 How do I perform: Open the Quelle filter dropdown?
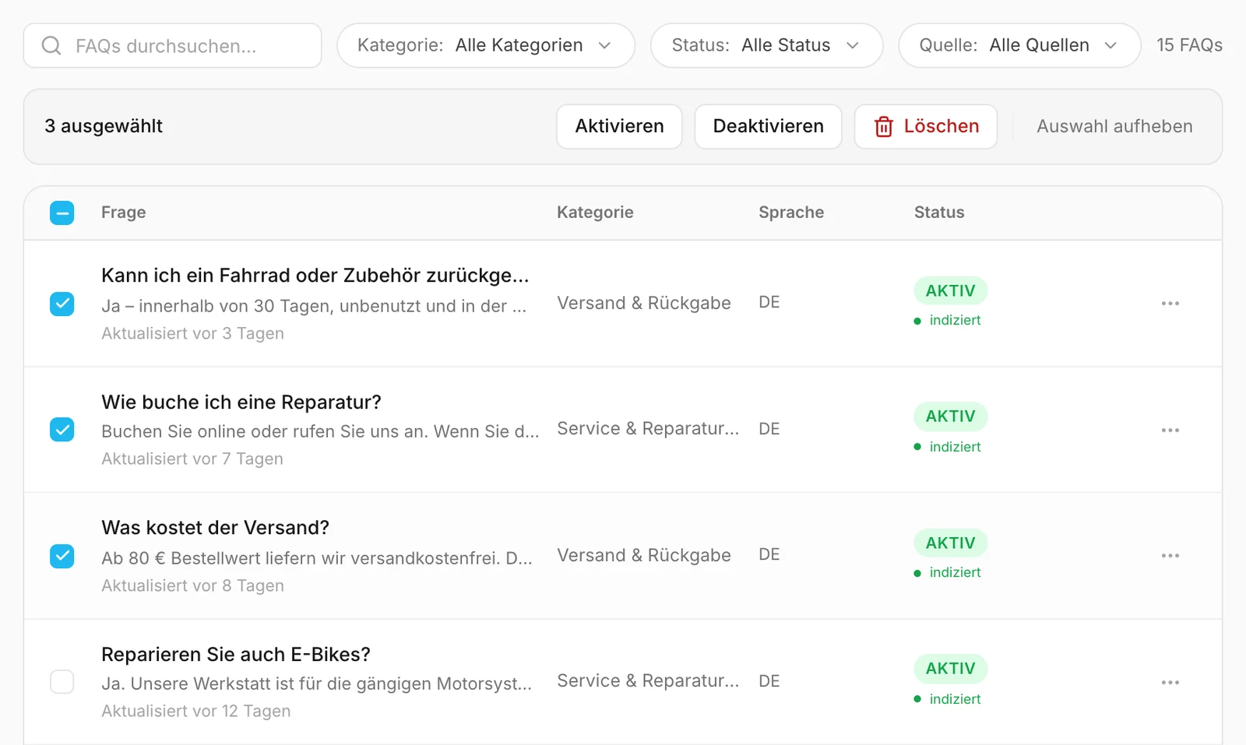1019,45
